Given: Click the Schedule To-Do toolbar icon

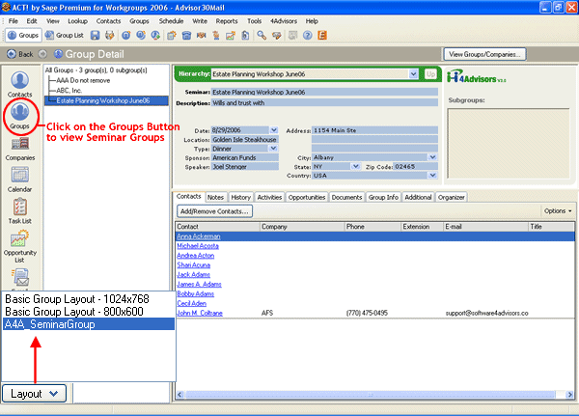Looking at the screenshot, I should coord(216,36).
